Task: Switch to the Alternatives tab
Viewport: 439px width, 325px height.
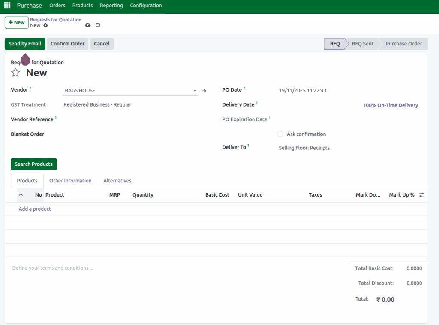Action: click(x=117, y=180)
